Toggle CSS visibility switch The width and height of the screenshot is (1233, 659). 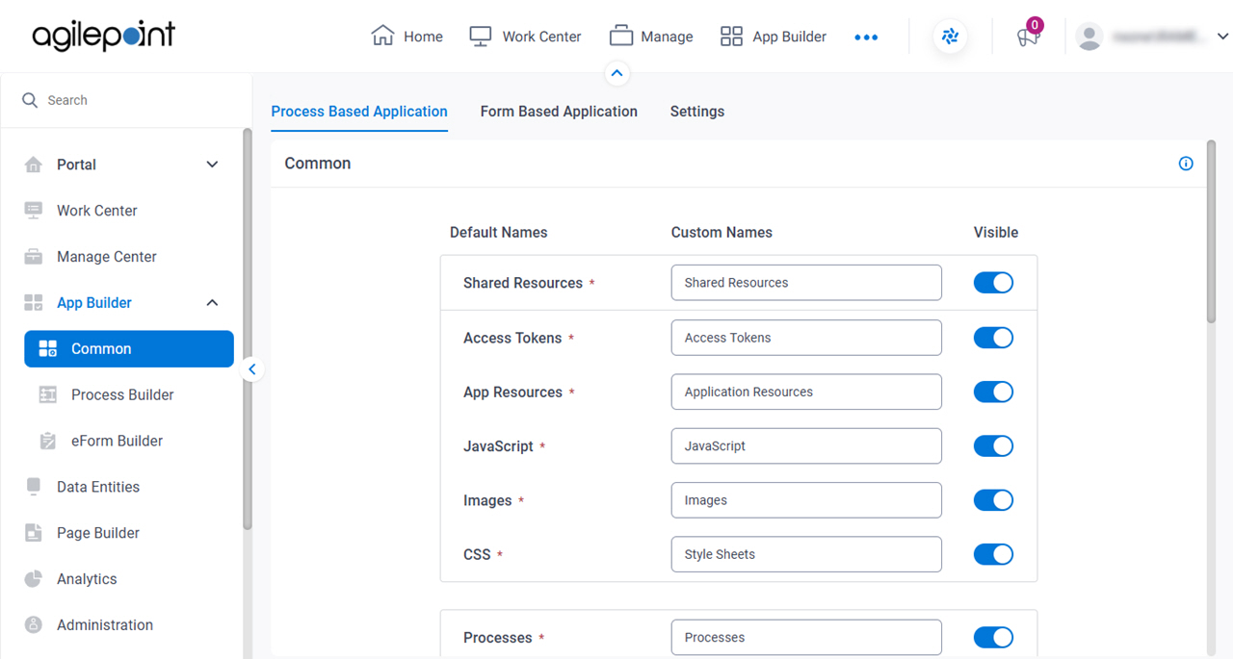(x=993, y=554)
